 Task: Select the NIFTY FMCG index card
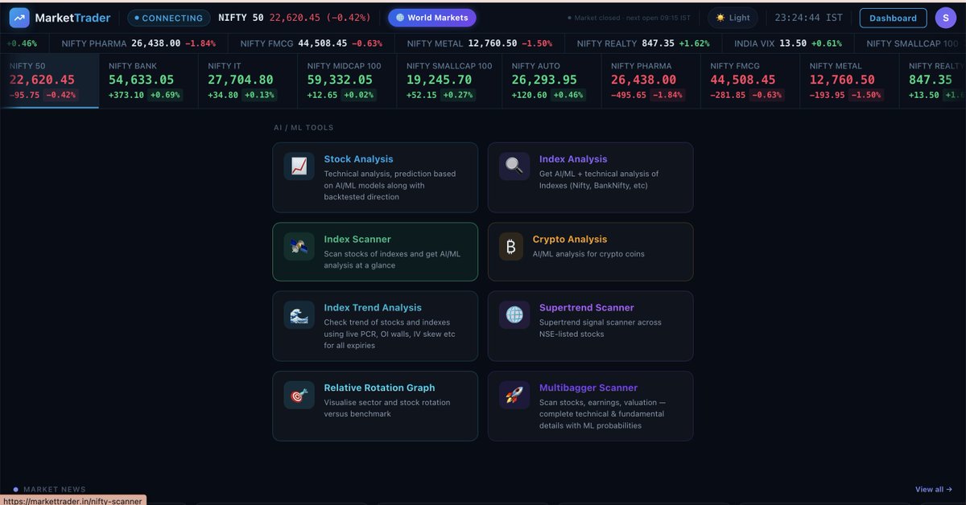(x=750, y=80)
